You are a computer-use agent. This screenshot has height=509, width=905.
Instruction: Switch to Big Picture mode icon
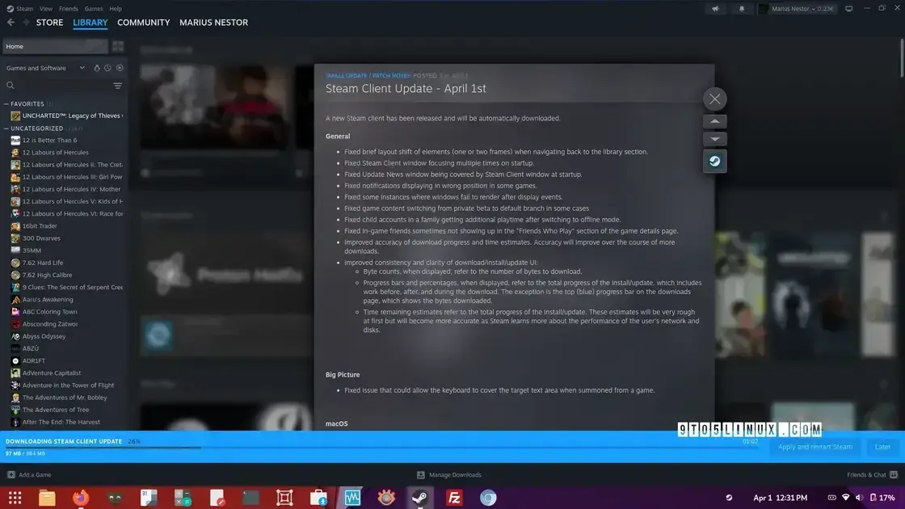point(848,9)
